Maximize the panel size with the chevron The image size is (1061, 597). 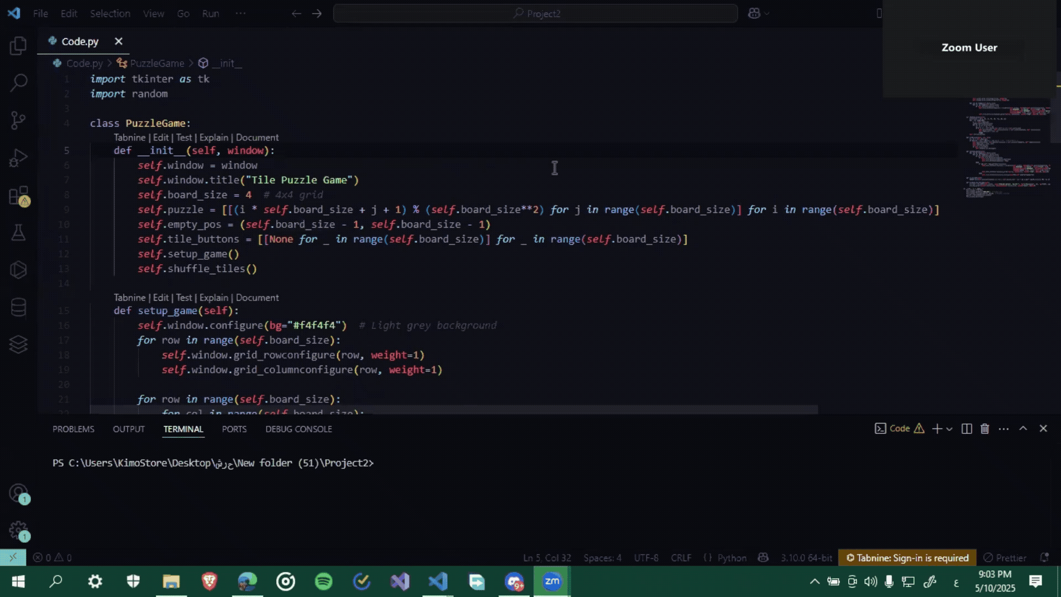1023,428
